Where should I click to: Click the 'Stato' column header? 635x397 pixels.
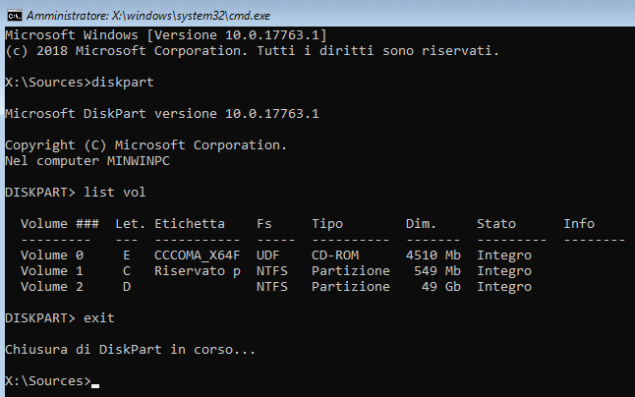tap(496, 223)
